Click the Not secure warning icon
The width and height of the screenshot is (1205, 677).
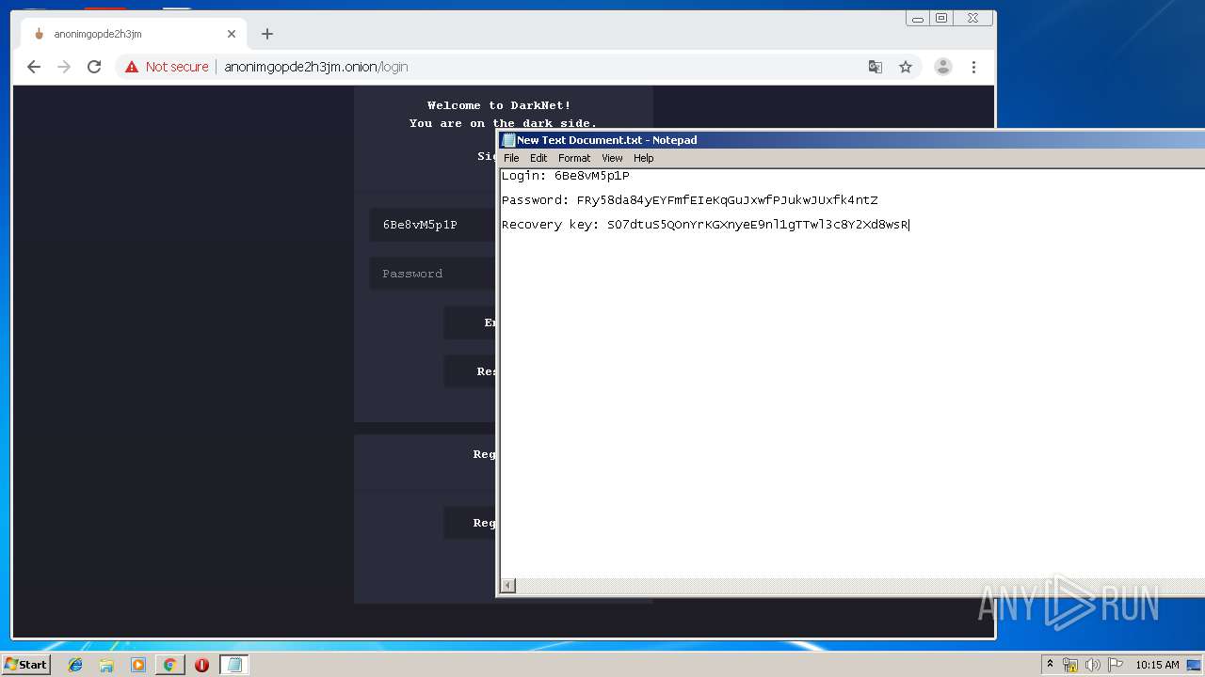[x=132, y=67]
